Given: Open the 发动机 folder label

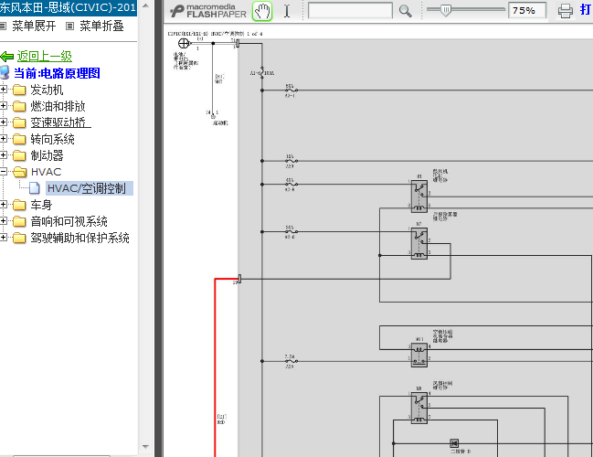Looking at the screenshot, I should 47,90.
